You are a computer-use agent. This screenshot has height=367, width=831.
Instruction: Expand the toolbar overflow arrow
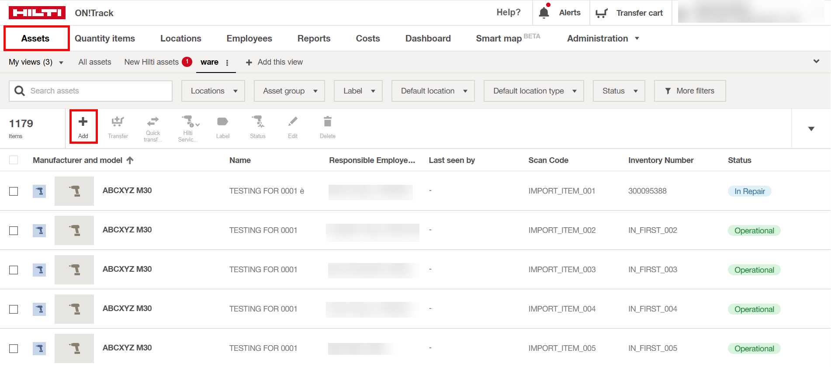pyautogui.click(x=811, y=129)
